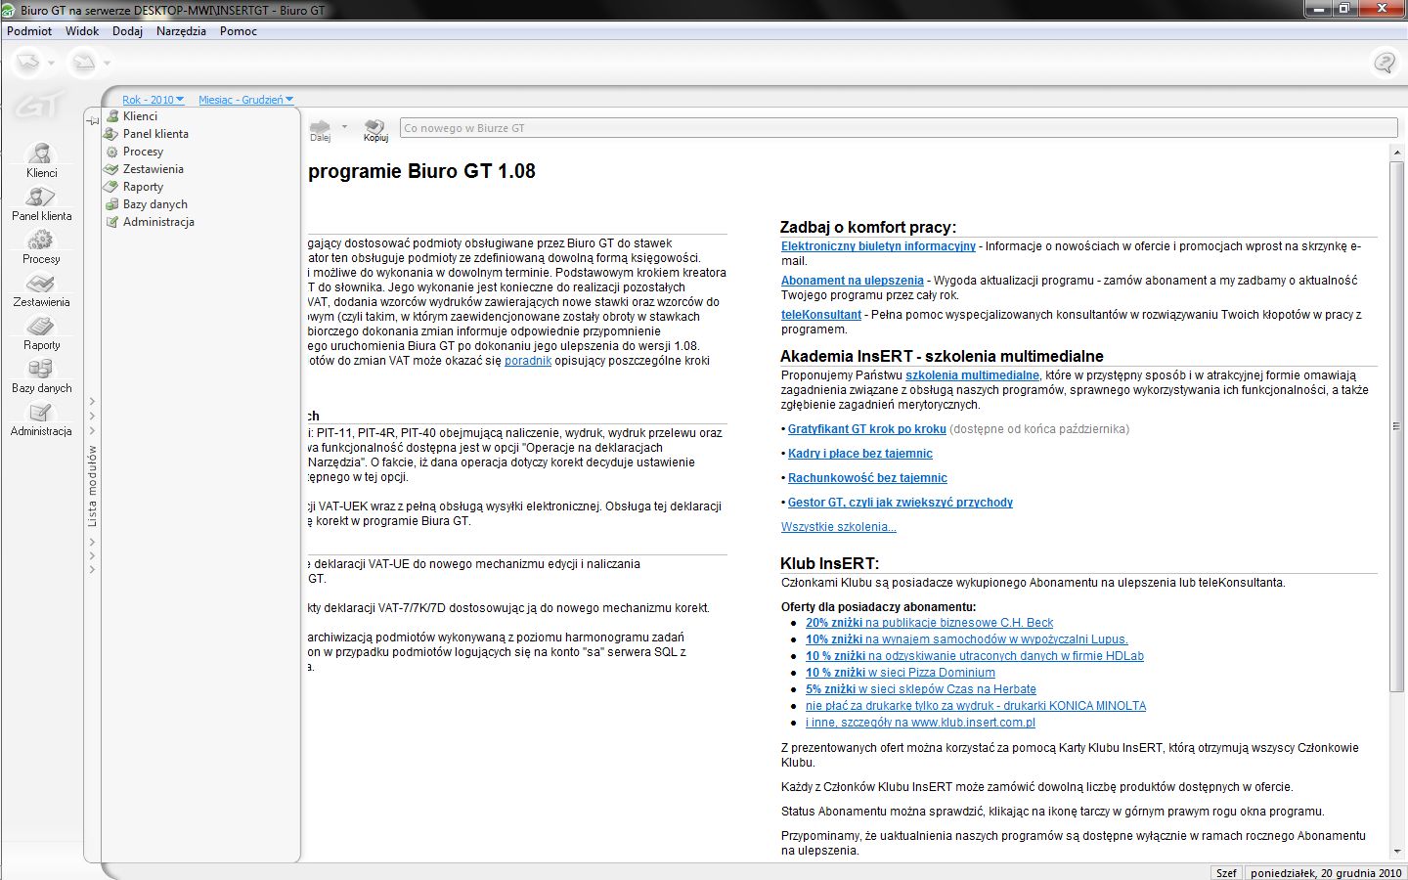This screenshot has width=1408, height=880.
Task: Click the back arrow navigation button
Action: [x=28, y=63]
